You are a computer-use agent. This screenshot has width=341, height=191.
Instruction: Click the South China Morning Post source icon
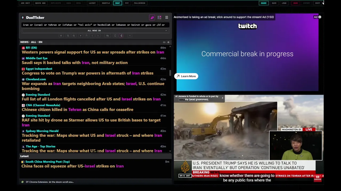click(x=23, y=162)
